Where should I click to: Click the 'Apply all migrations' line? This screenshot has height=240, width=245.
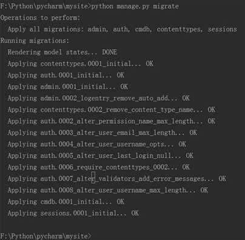[122, 29]
